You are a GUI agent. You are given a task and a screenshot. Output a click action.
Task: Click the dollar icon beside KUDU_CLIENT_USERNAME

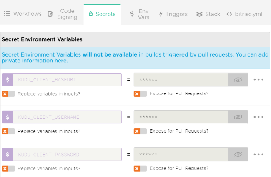pyautogui.click(x=8, y=117)
